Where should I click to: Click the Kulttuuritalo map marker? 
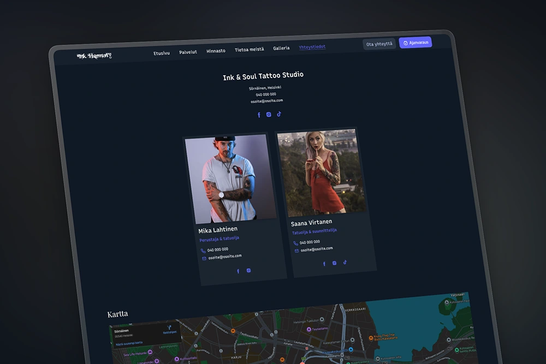176,359
